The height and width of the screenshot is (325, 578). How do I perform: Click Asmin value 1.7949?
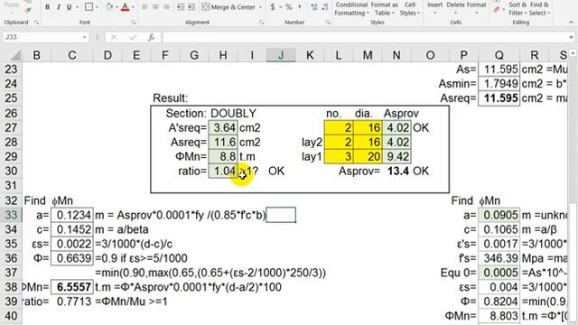point(499,84)
